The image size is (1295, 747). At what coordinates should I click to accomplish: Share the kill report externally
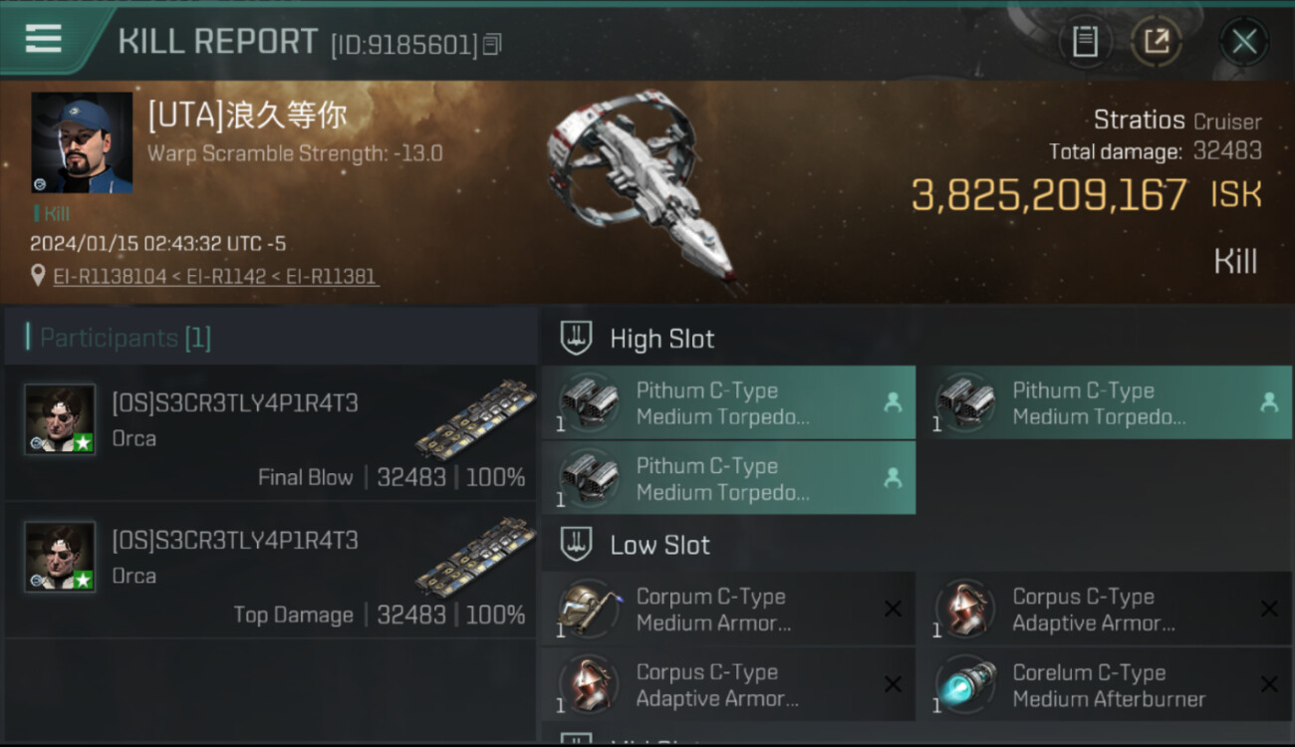(1156, 42)
